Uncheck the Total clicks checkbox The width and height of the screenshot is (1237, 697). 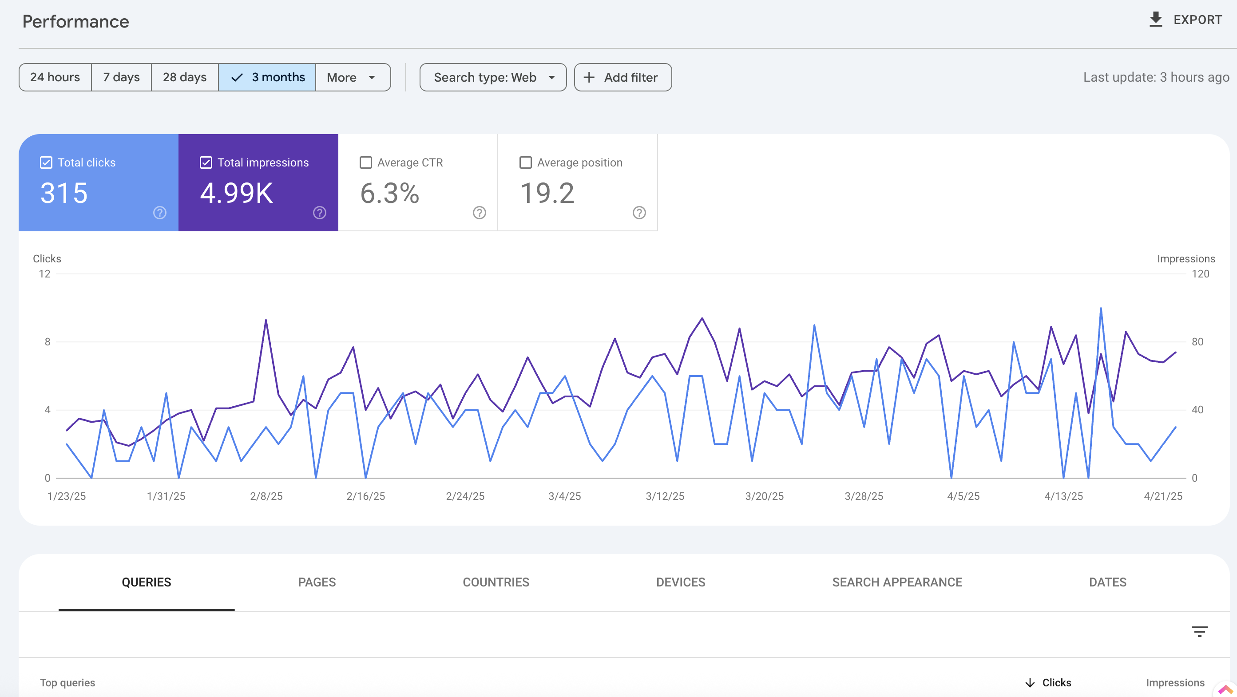pos(46,163)
